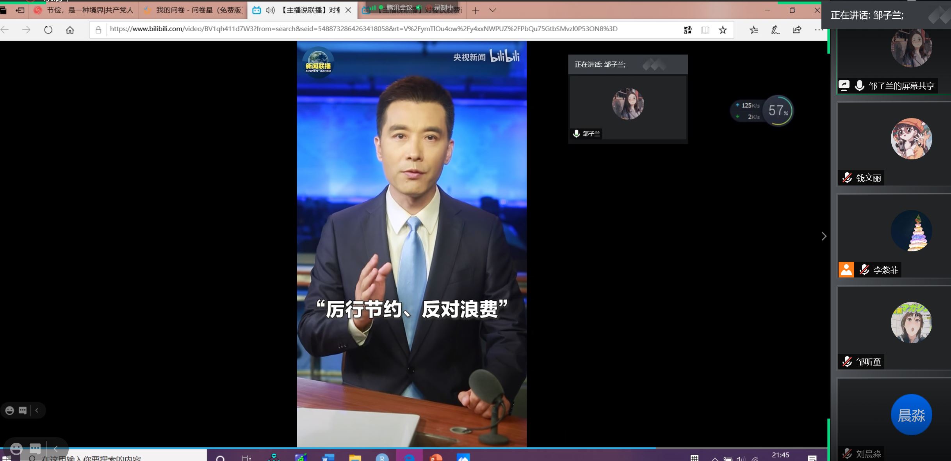Switch to the 问卷星 survey tab
The image size is (951, 461).
pyautogui.click(x=191, y=10)
